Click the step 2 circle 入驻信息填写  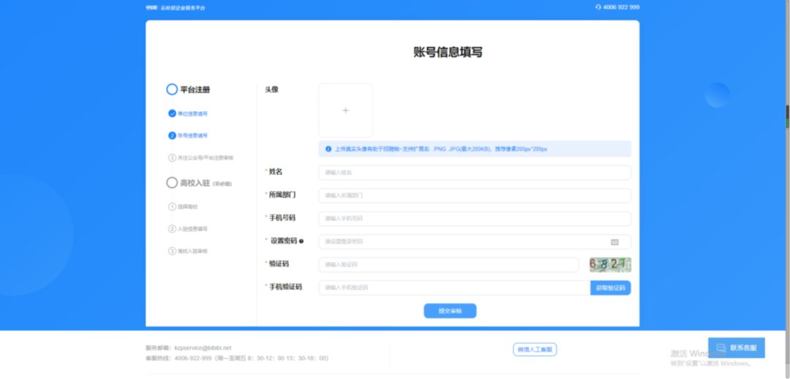coord(173,229)
